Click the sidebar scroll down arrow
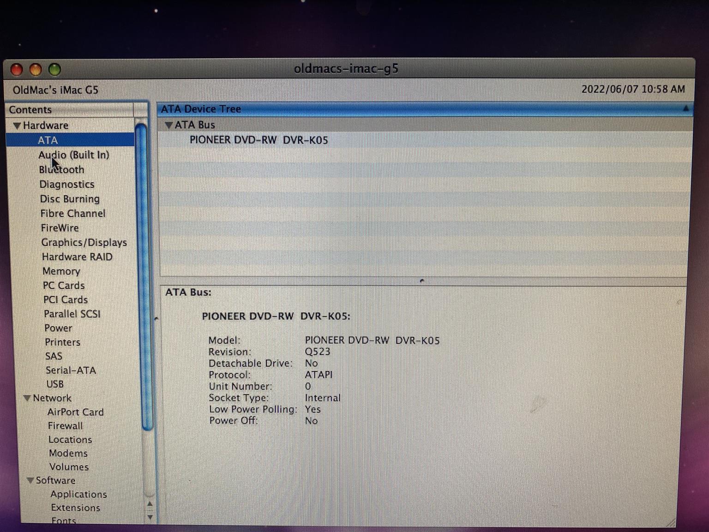Image resolution: width=709 pixels, height=532 pixels. pyautogui.click(x=150, y=518)
